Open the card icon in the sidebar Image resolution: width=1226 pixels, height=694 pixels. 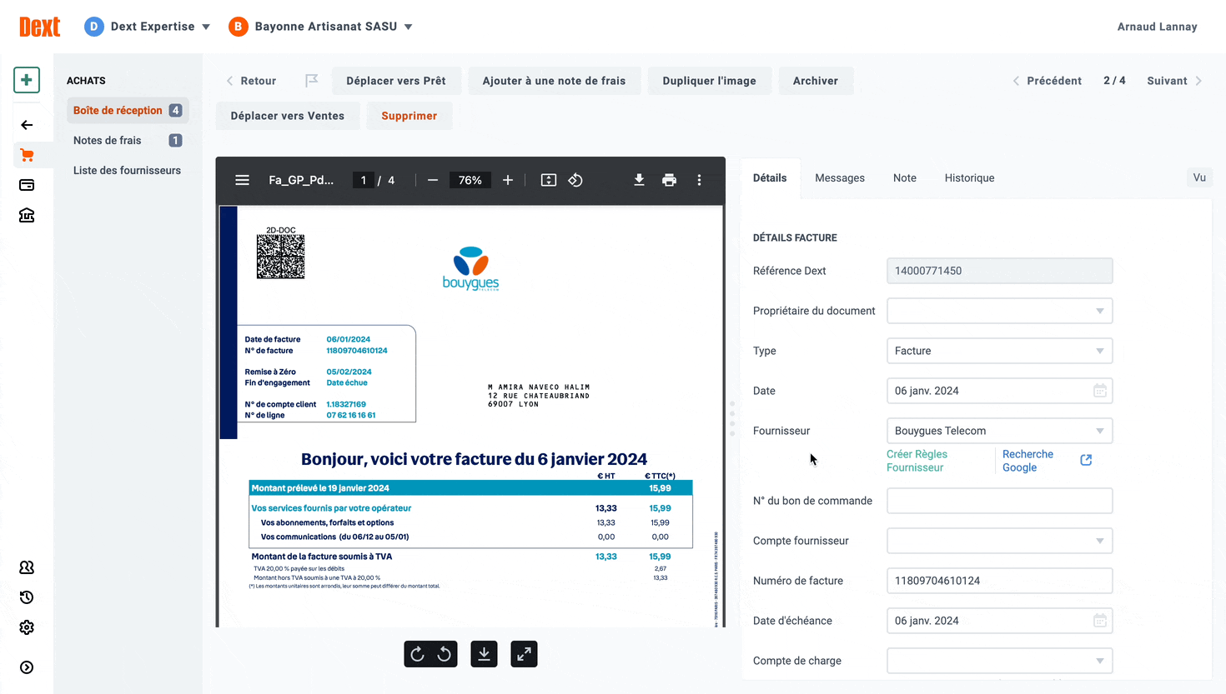(27, 185)
